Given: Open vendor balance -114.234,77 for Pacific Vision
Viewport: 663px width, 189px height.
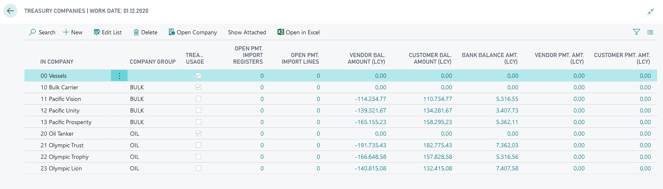Looking at the screenshot, I should [370, 99].
